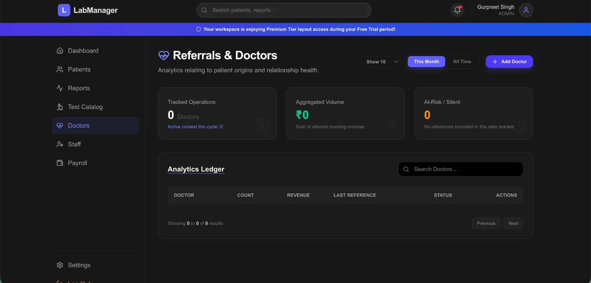
Task: Open the user profile avatar icon
Action: tap(526, 10)
